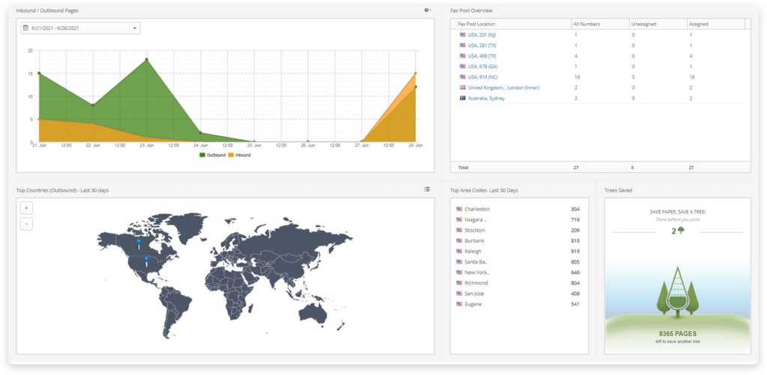Open the Inbound/Outbound chart settings gear
767x375 pixels.
(x=427, y=10)
